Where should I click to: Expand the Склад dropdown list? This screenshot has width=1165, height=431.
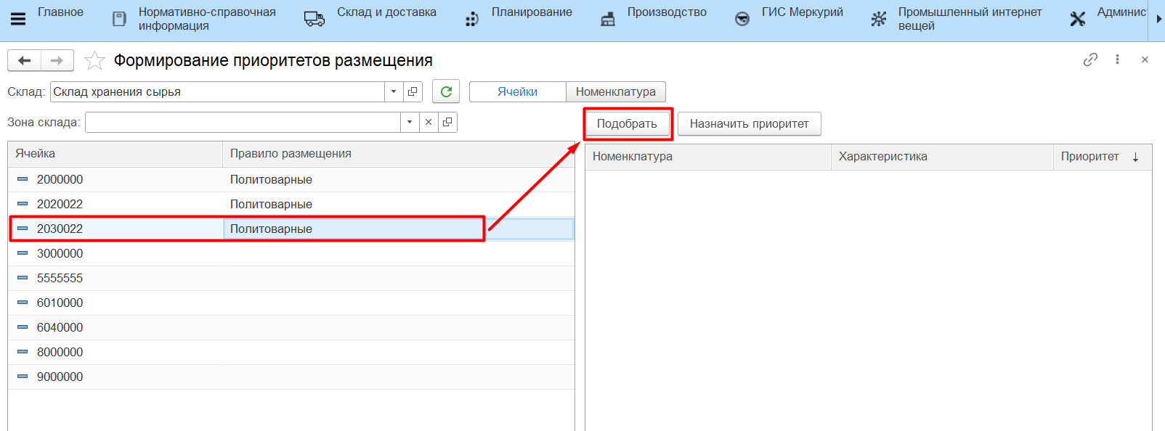click(394, 91)
